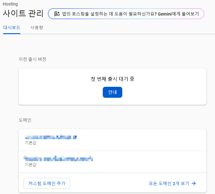Screen dimensions: 215x194
Task: Click blank space in first domain row
Action: point(146,140)
